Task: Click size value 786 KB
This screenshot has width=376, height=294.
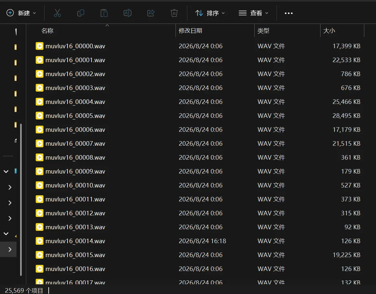Action: (351, 74)
